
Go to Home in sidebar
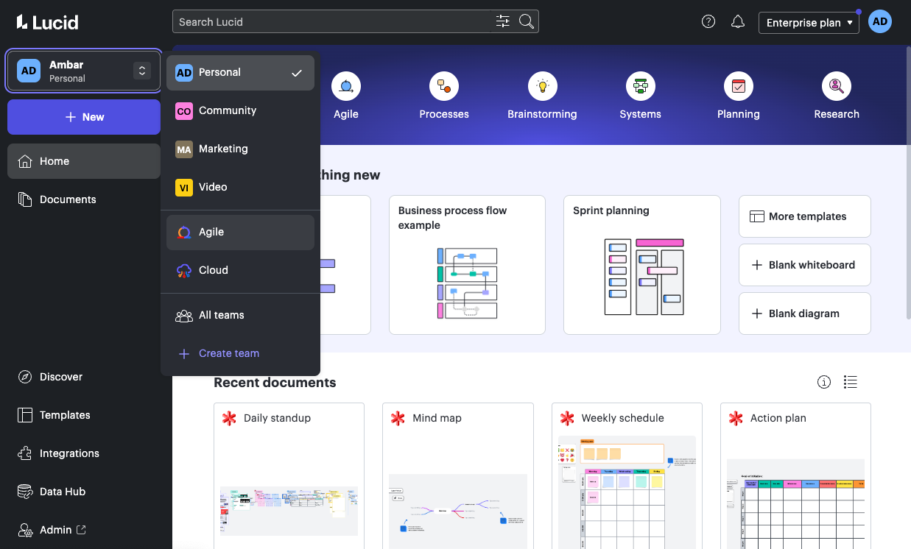tap(84, 161)
